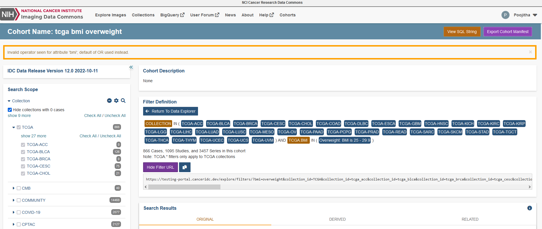
Task: Click the Imaging Data Commons title
Action: click(52, 17)
